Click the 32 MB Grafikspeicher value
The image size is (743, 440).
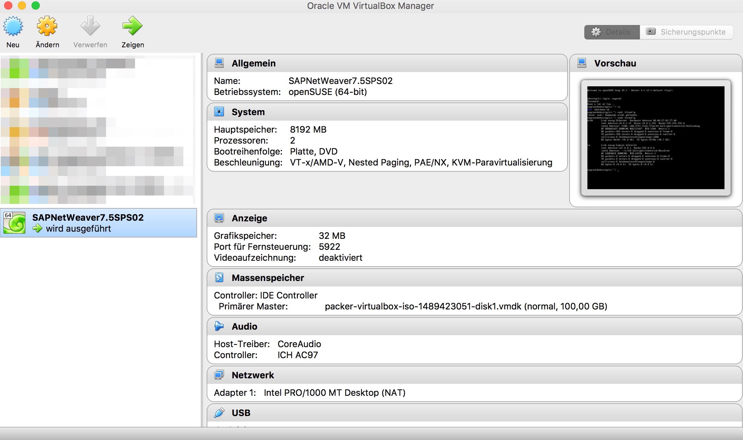332,236
